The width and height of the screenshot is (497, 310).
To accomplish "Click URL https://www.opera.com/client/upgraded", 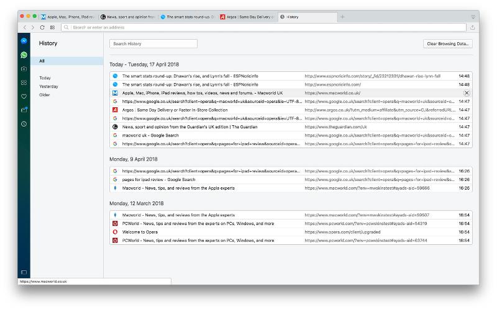I will pyautogui.click(x=342, y=232).
